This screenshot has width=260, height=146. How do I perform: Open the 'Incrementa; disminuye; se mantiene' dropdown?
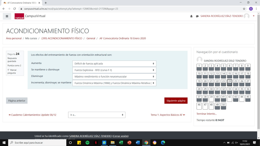coord(114,83)
